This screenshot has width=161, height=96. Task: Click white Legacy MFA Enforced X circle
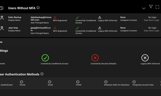(x=145, y=58)
